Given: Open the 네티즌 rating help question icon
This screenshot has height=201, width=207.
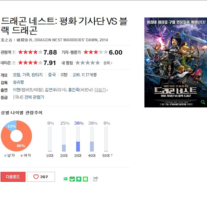Looking at the screenshot, I should point(14,63).
